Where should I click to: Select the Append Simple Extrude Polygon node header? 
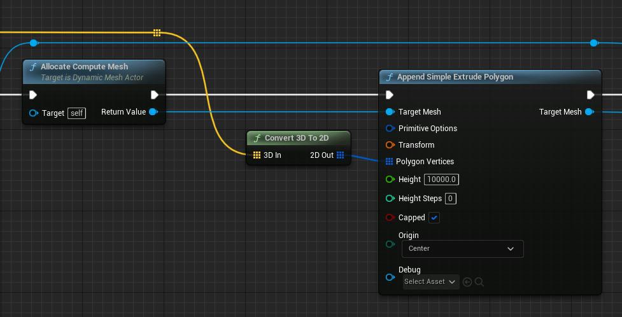click(455, 77)
